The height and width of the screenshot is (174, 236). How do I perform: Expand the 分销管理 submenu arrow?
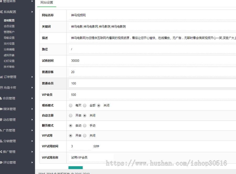point(32,141)
